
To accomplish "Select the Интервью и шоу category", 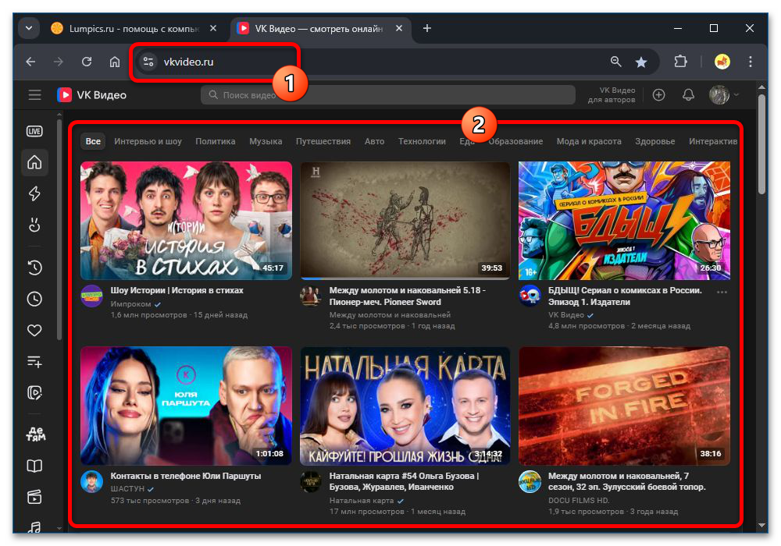I will pos(148,141).
